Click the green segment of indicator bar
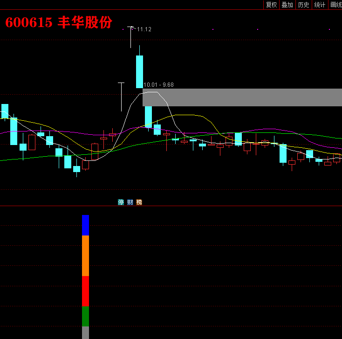 [85, 316]
